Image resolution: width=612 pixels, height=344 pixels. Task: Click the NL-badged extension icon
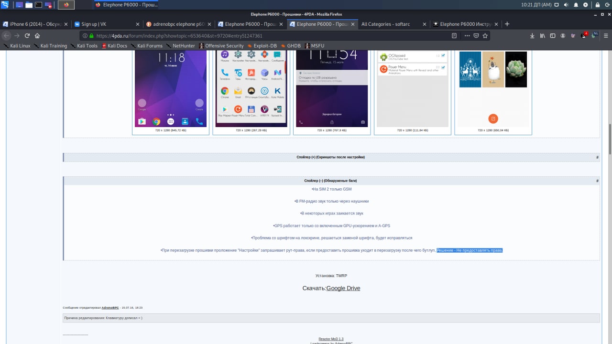pos(595,35)
